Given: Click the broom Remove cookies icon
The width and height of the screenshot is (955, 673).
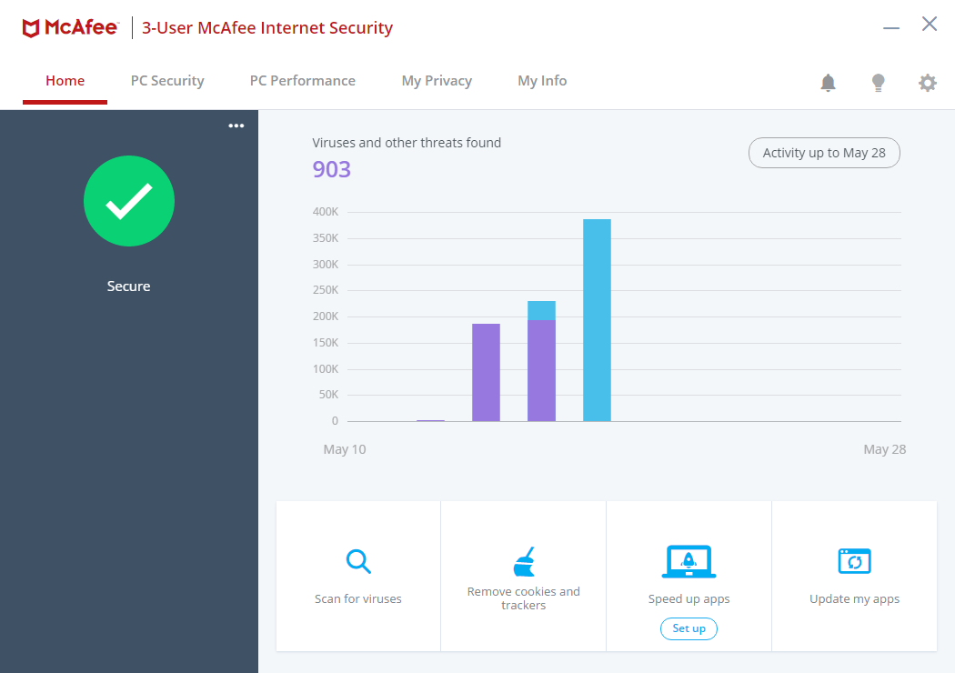Looking at the screenshot, I should point(524,562).
